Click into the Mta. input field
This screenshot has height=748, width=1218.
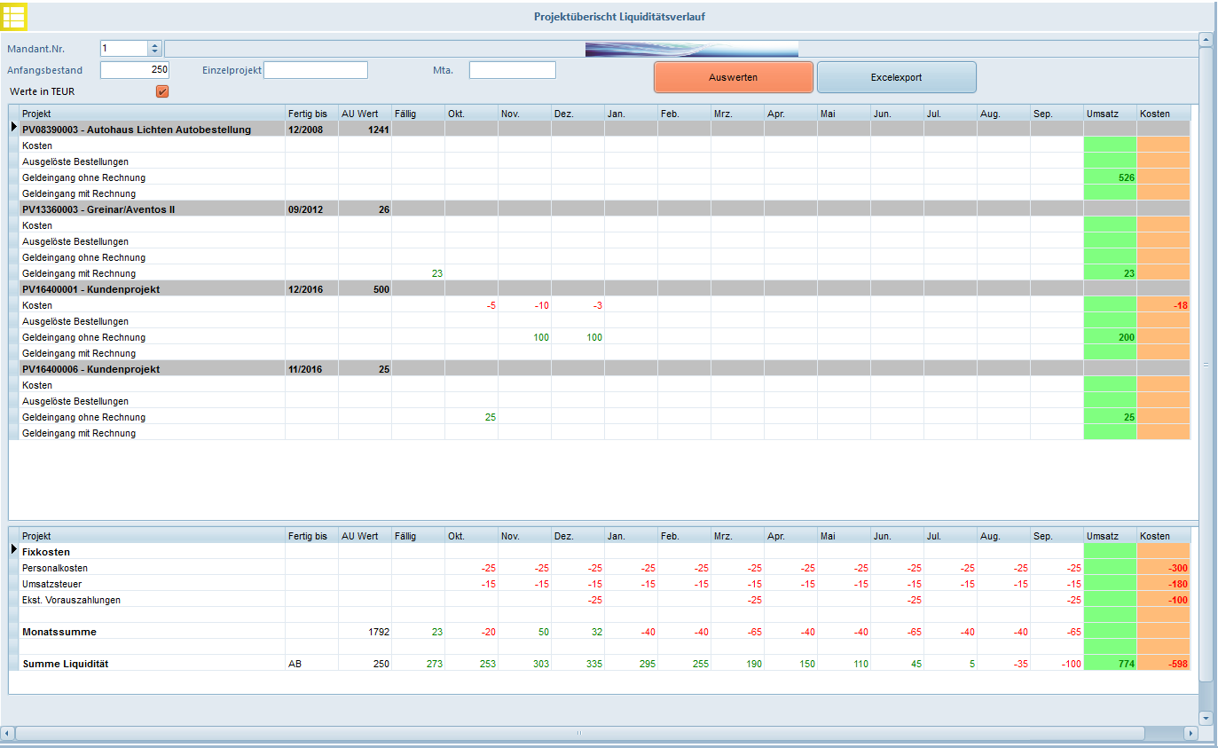tap(512, 70)
